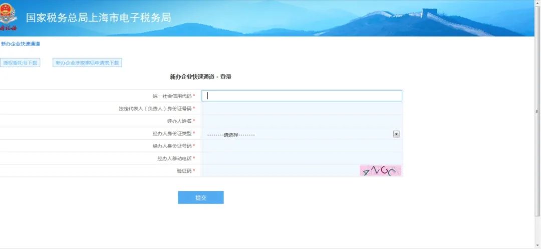
Task: Click the 经办人移动电话 input field
Action: (x=302, y=158)
